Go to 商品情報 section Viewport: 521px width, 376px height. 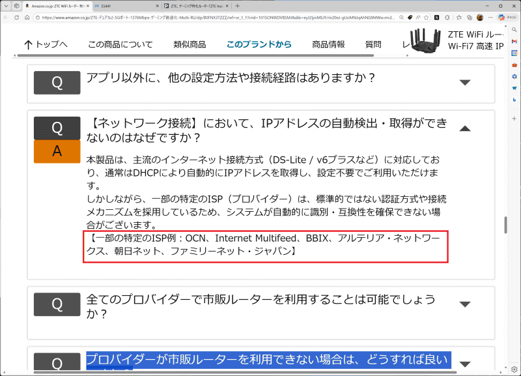pos(328,44)
